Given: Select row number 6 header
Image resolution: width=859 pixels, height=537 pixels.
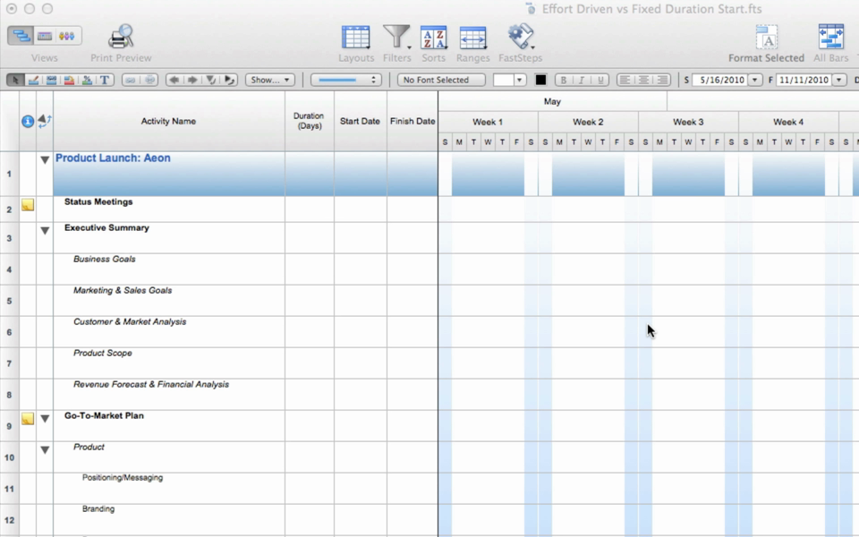Looking at the screenshot, I should (x=9, y=332).
